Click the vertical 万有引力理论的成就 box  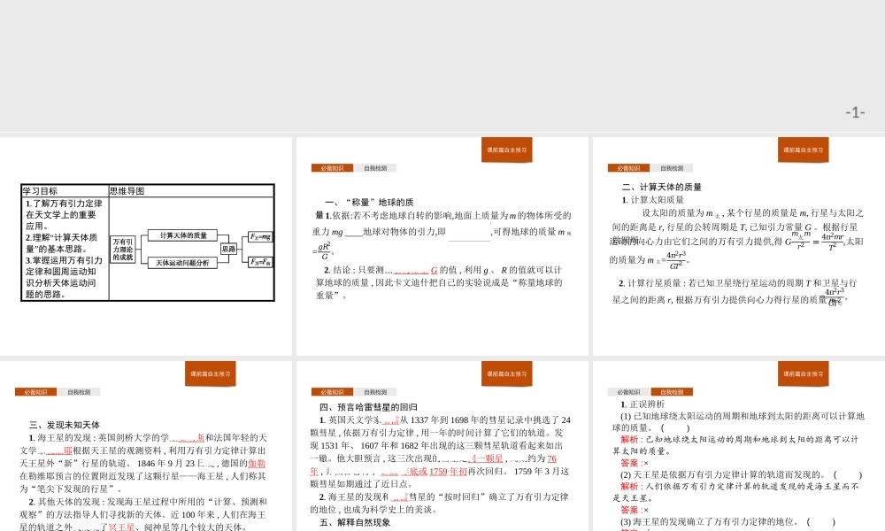(124, 250)
